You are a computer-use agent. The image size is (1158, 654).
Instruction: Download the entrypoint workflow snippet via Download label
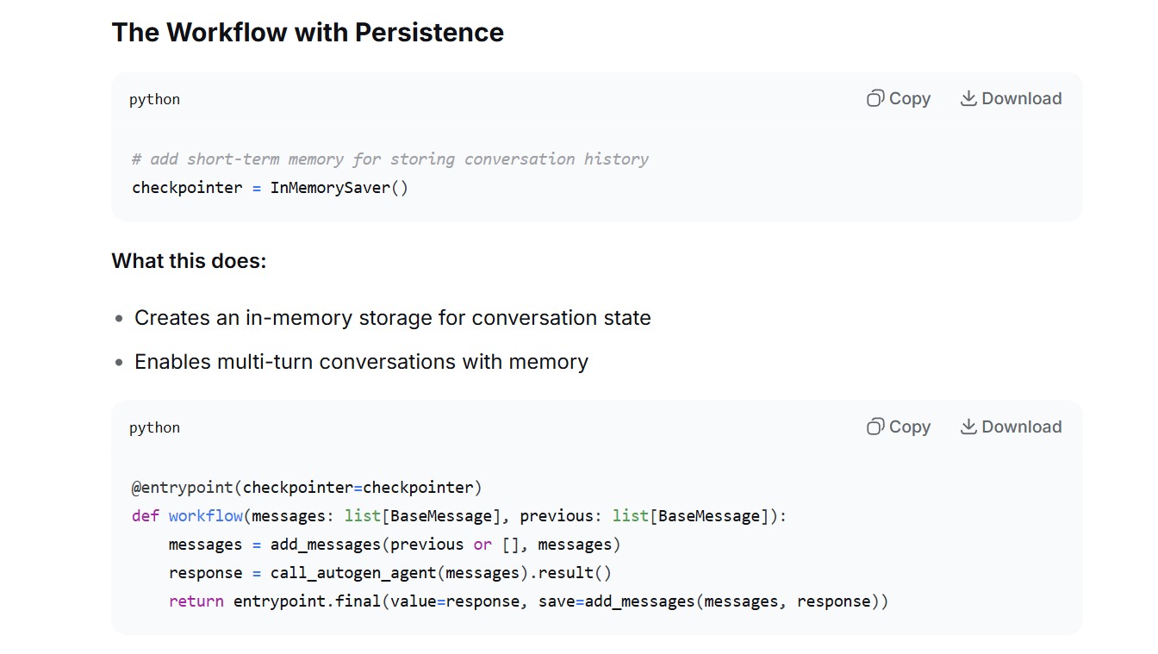[1022, 427]
